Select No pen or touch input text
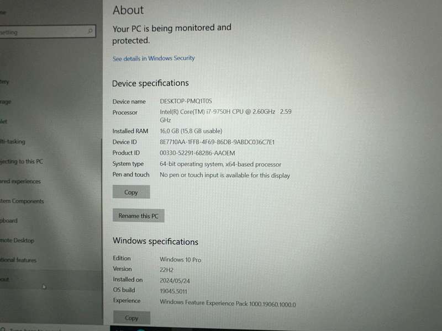 225,175
